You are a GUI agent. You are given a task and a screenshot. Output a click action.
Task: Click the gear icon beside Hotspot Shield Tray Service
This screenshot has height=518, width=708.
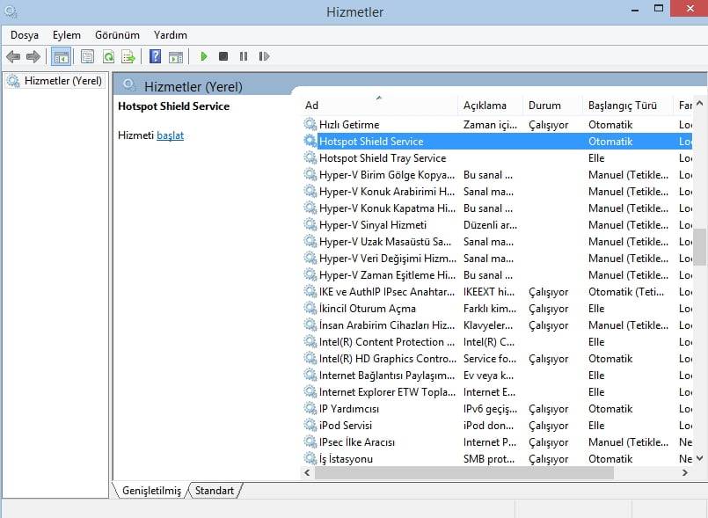pos(310,157)
